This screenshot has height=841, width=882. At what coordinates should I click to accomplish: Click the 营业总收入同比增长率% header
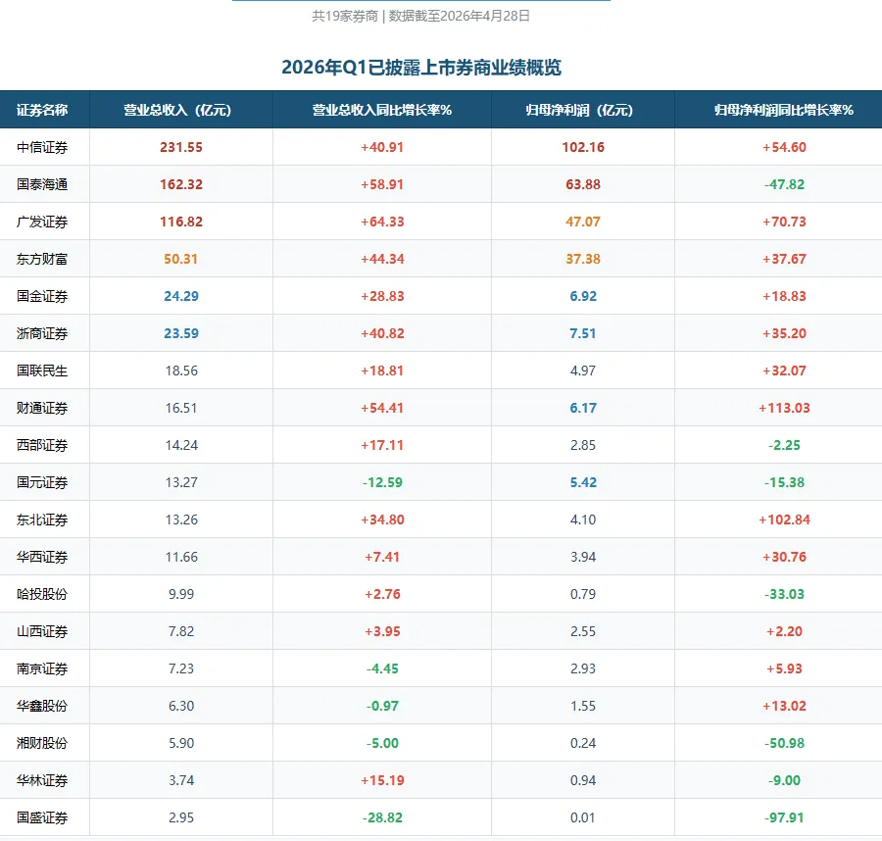click(382, 110)
